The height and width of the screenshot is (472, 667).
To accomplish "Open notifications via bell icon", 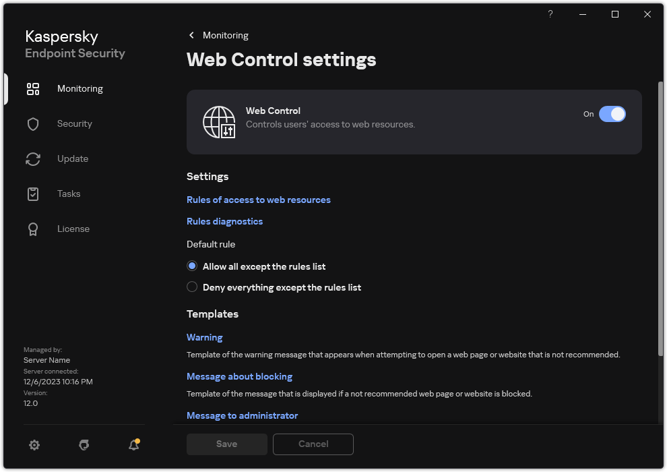I will pos(133,445).
